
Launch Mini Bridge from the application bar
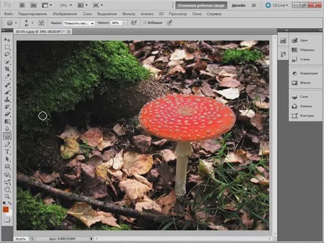(33, 5)
